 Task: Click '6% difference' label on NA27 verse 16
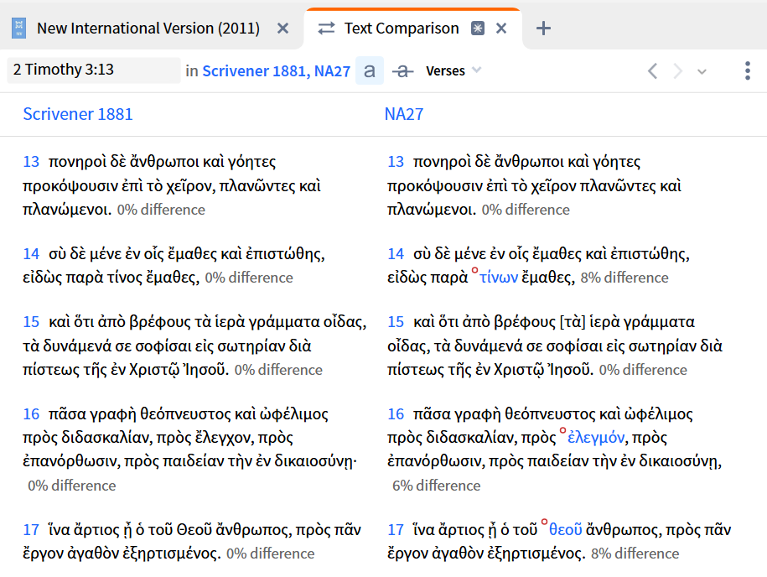click(x=437, y=486)
